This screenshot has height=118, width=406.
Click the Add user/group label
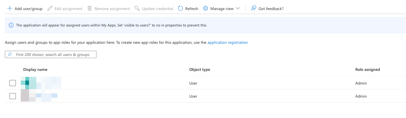pyautogui.click(x=29, y=9)
